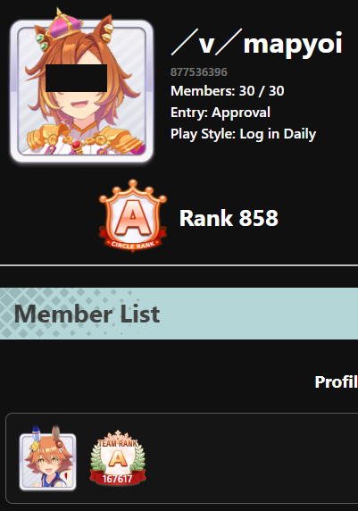358x511 pixels.
Task: Click the Team Rank A laurel badge
Action: pyautogui.click(x=118, y=457)
